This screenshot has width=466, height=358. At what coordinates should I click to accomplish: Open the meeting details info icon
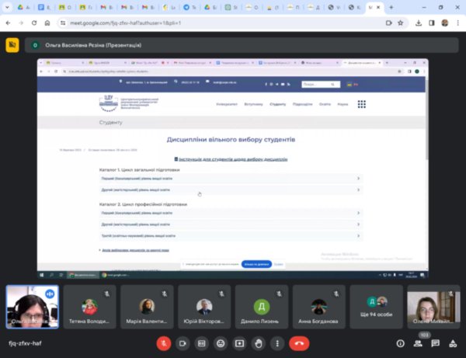(x=401, y=342)
